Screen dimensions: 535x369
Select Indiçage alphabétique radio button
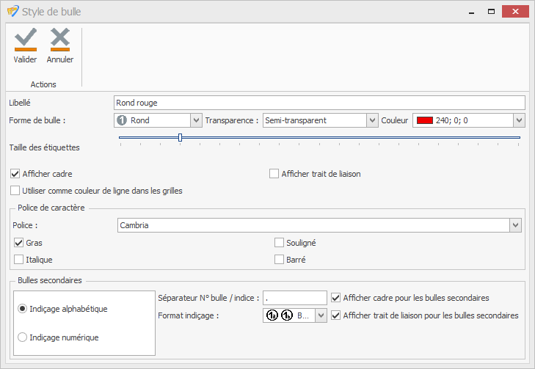(x=23, y=309)
